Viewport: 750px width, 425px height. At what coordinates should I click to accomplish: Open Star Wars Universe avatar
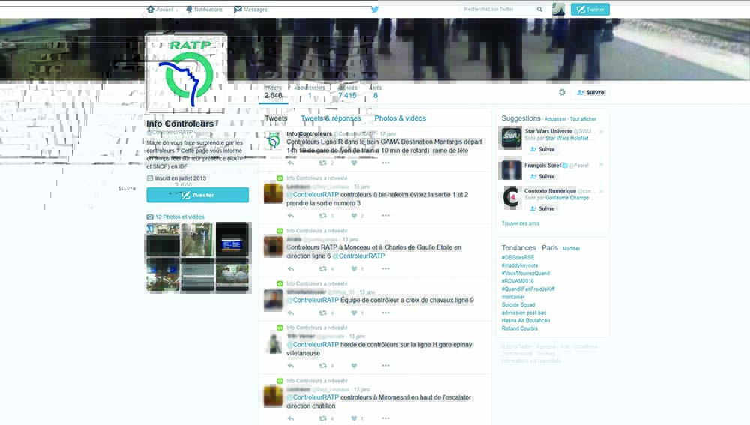[510, 138]
